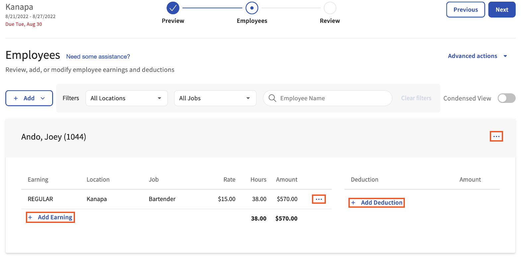
Task: Click the Next button
Action: point(502,10)
